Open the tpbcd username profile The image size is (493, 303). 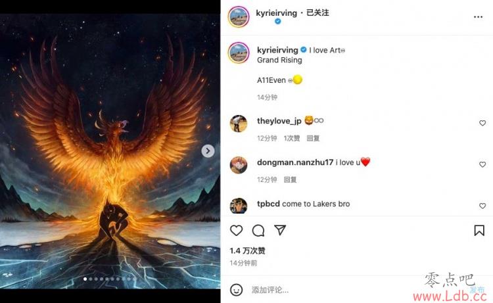(268, 204)
